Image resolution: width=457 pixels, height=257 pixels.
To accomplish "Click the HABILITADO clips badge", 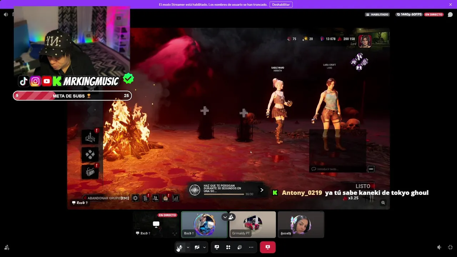I will click(x=377, y=15).
